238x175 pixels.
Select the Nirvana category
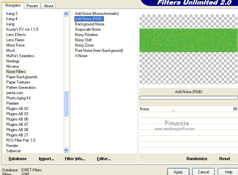[13, 66]
